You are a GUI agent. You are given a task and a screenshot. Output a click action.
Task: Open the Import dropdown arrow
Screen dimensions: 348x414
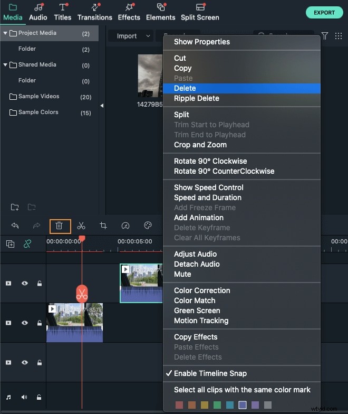point(148,36)
